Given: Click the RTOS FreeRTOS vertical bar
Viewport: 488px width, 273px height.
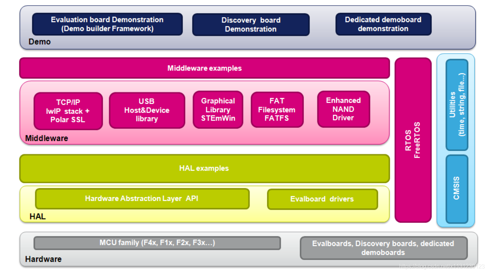Looking at the screenshot, I should pyautogui.click(x=413, y=140).
